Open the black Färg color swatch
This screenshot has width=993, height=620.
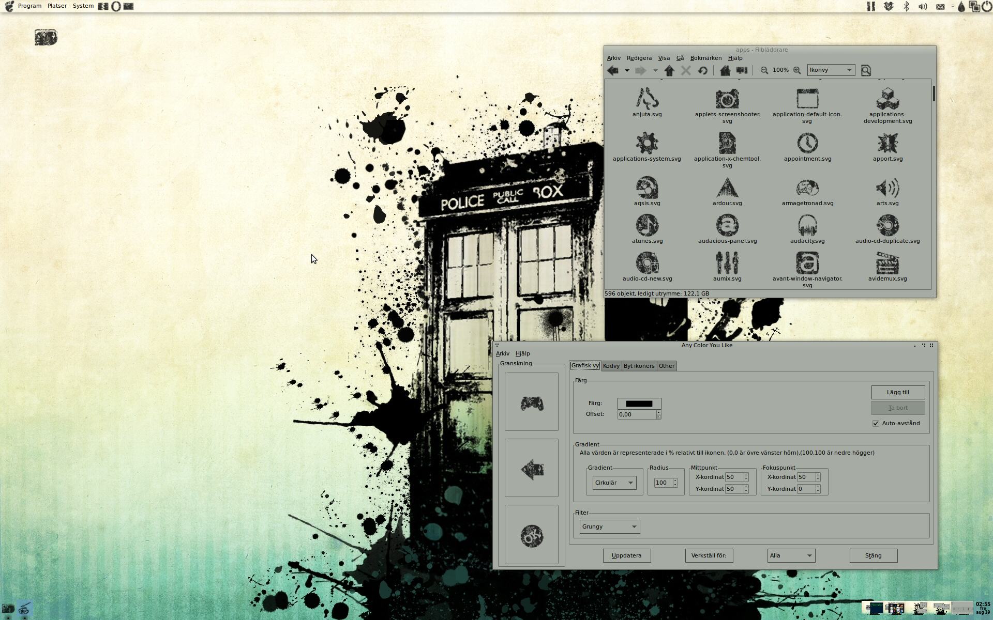(x=639, y=404)
